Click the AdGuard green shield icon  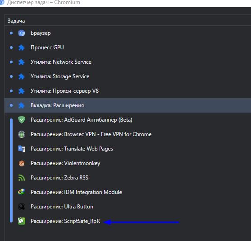[x=22, y=120]
